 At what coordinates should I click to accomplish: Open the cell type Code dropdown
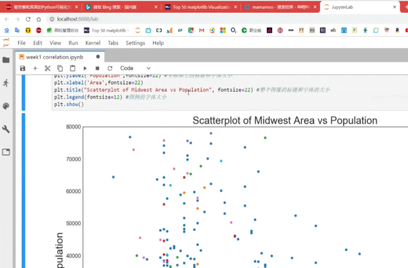135,68
